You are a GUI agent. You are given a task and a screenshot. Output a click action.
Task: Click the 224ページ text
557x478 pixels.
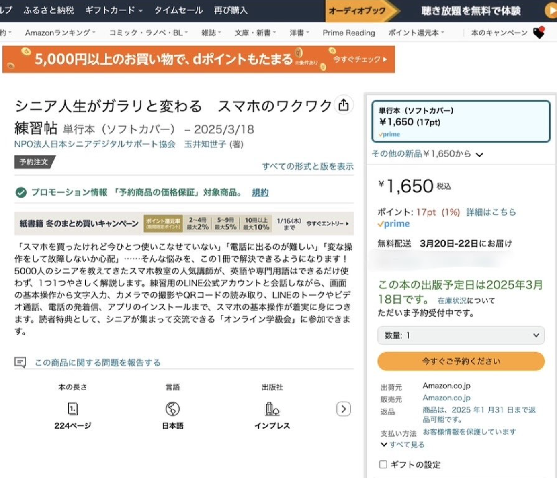(73, 425)
